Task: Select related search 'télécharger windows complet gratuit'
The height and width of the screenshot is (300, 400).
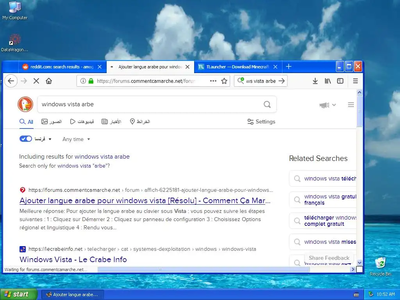Action: [323, 221]
